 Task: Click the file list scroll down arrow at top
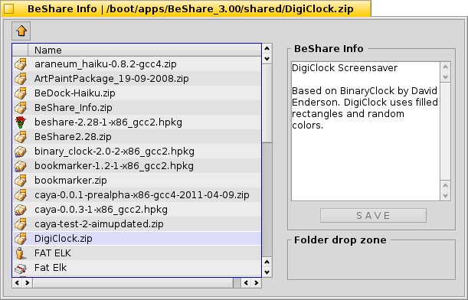click(267, 58)
